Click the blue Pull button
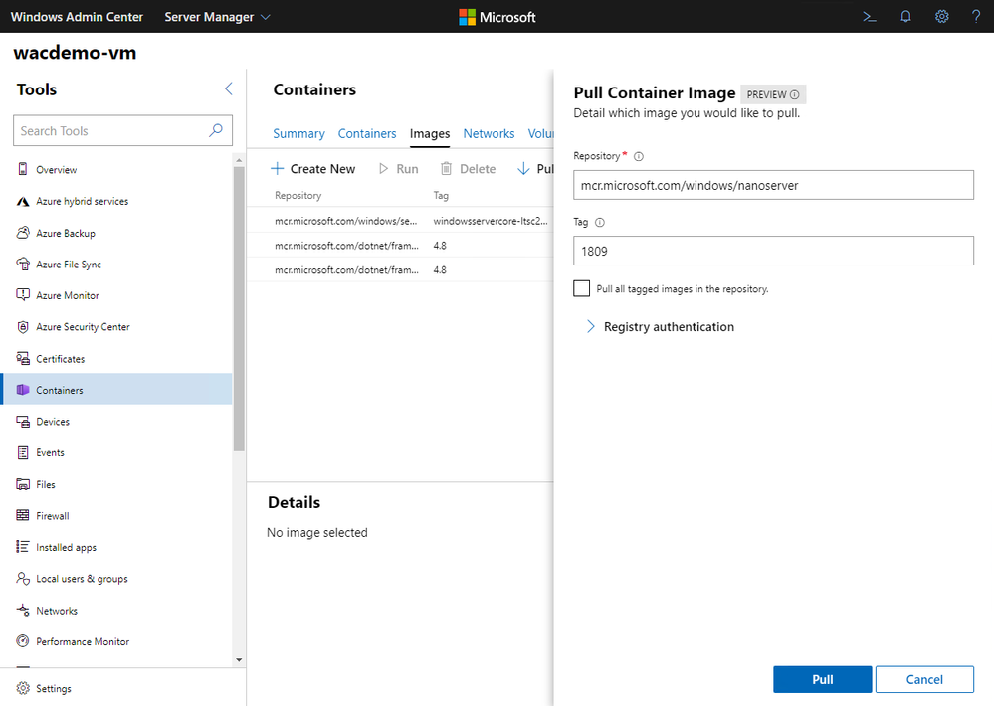This screenshot has height=706, width=994. (822, 679)
